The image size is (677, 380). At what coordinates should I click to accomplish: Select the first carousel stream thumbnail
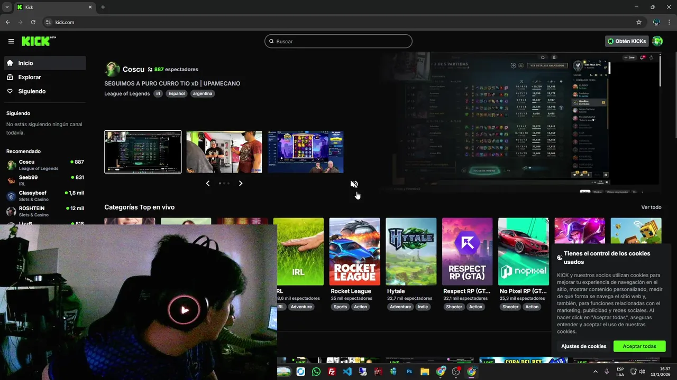point(143,152)
